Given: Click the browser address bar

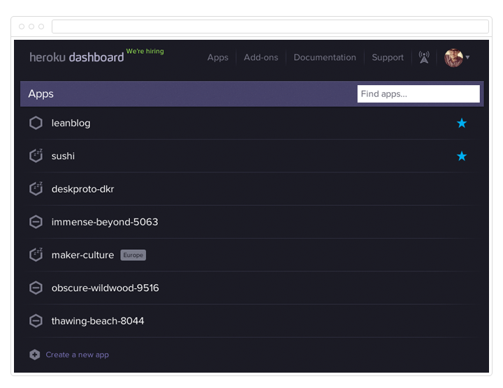Looking at the screenshot, I should click(270, 27).
